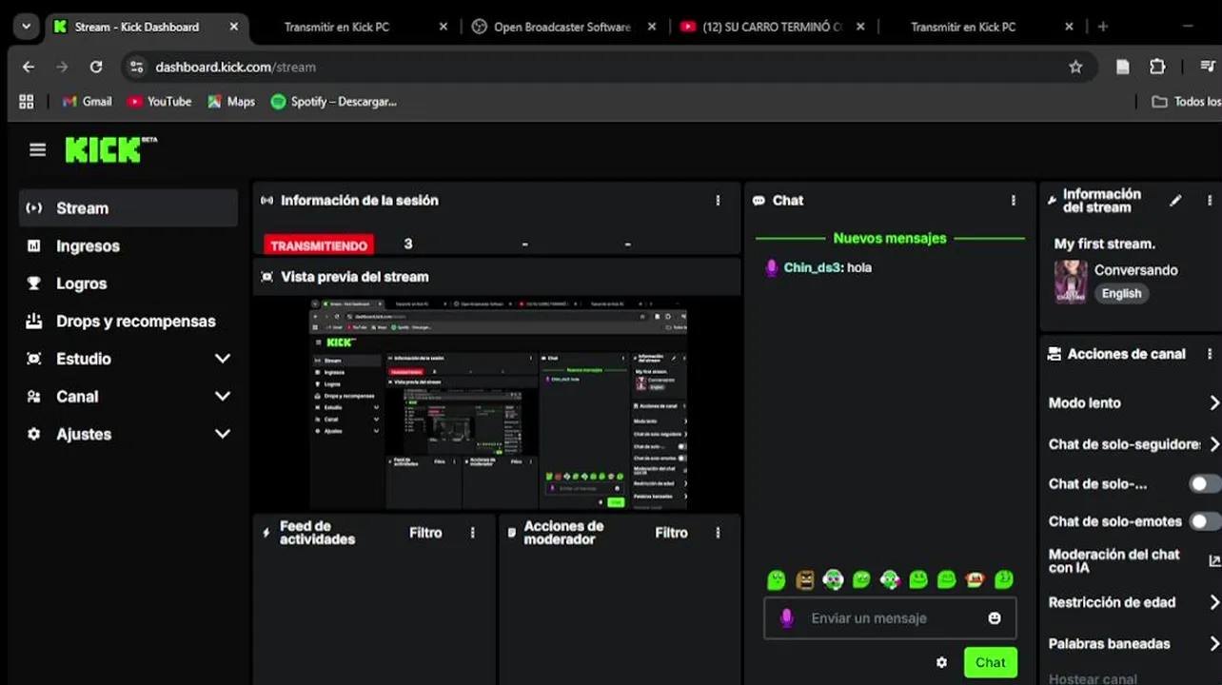The image size is (1222, 685).
Task: Switch to SU CARRO TERMINÓ YouTube tab
Action: 771,27
